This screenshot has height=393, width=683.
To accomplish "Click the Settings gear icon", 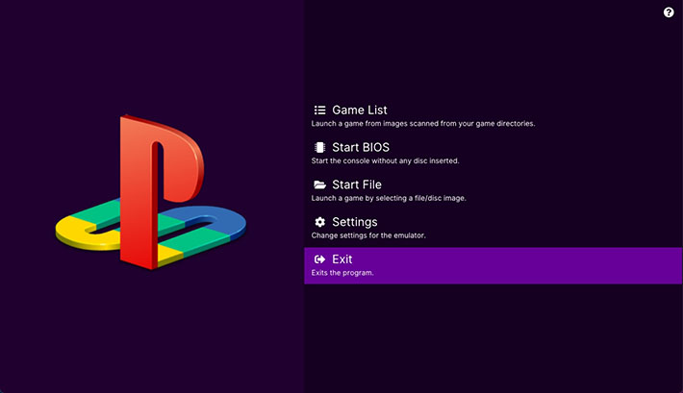I will pos(319,222).
